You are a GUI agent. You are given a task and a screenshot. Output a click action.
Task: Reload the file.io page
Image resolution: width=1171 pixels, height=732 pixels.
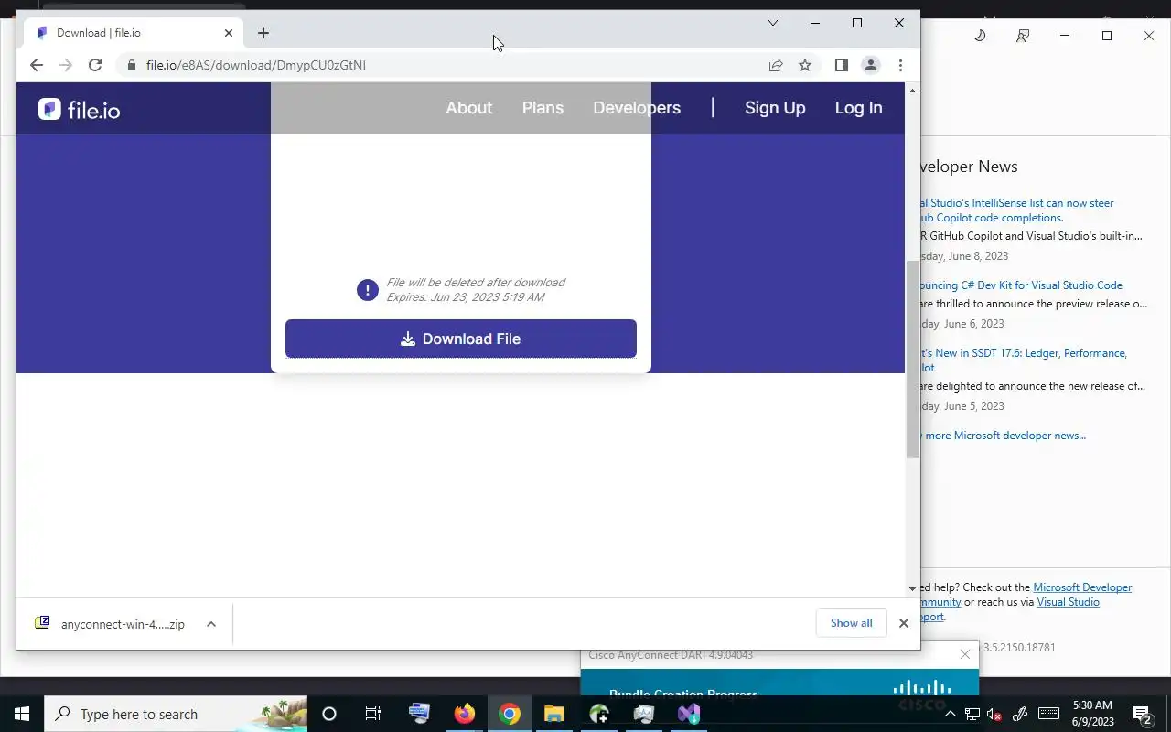[95, 65]
